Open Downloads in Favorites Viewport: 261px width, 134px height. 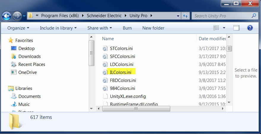click(x=29, y=56)
